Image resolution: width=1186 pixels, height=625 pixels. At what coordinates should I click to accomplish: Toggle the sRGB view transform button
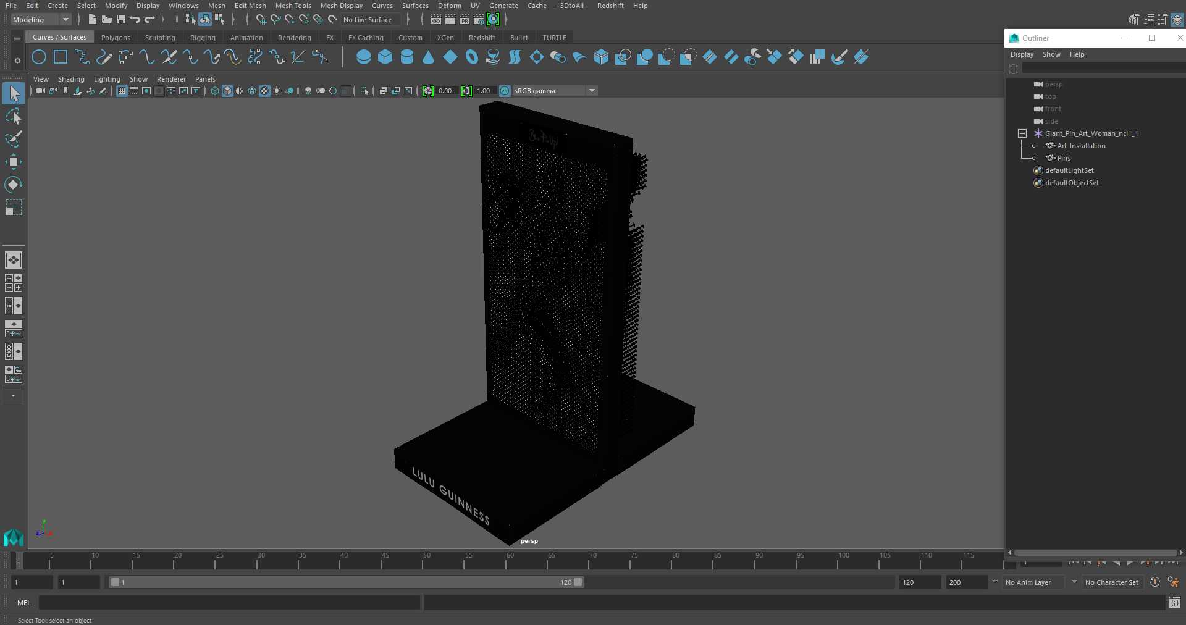(505, 91)
